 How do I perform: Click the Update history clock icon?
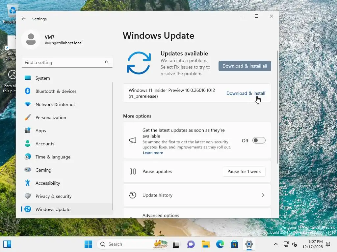tap(133, 195)
